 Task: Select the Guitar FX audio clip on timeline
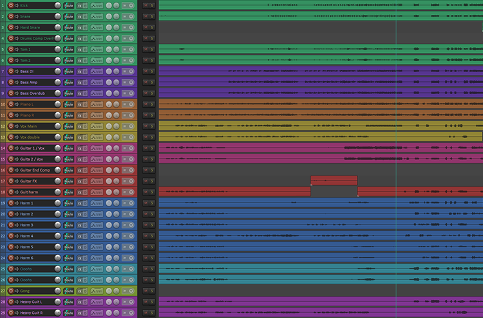334,181
